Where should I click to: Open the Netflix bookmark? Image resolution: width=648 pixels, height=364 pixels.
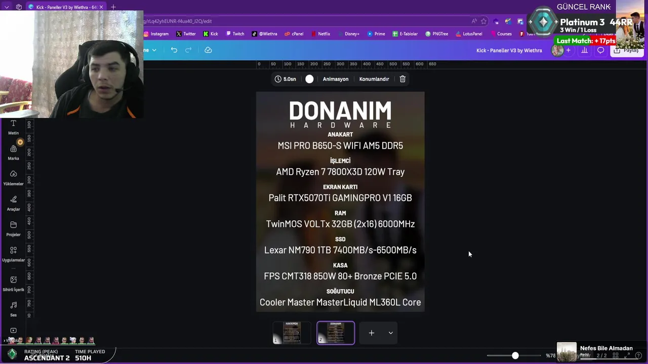tap(320, 34)
